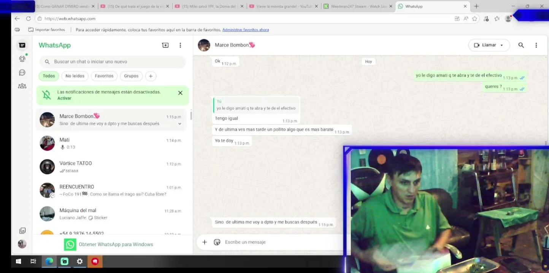549x273 pixels.
Task: Select the Grupos filter chip
Action: coord(131,76)
